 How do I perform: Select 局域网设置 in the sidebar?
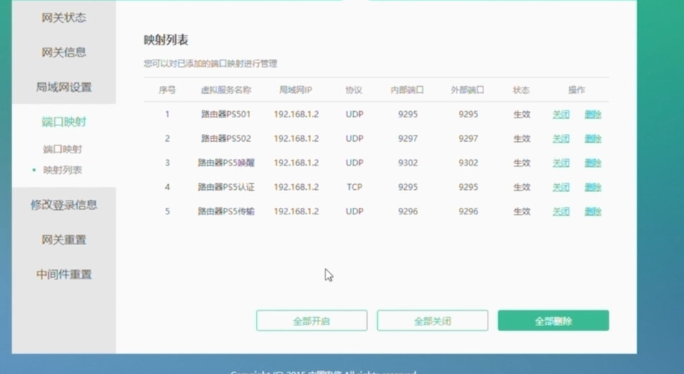(64, 87)
